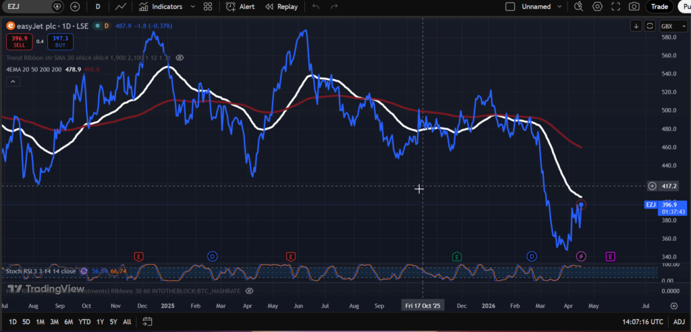Click the undo arrow
This screenshot has height=332, width=691.
316,7
